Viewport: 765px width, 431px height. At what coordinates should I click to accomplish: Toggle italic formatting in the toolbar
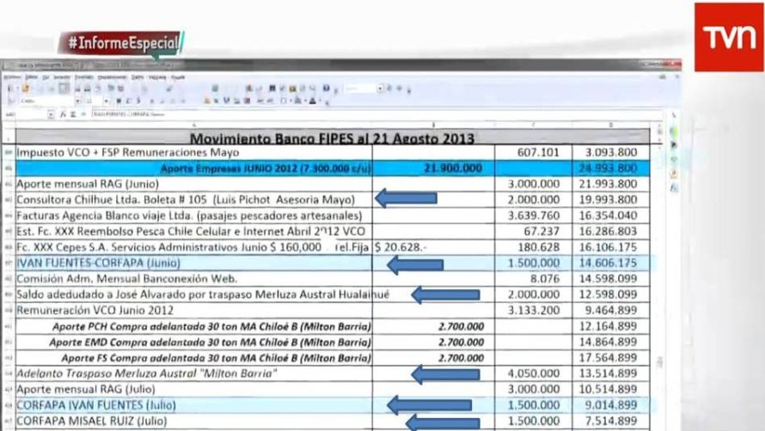128,101
